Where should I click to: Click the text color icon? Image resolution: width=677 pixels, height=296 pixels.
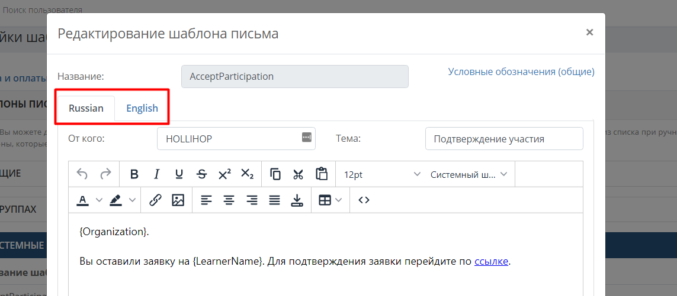click(x=83, y=200)
